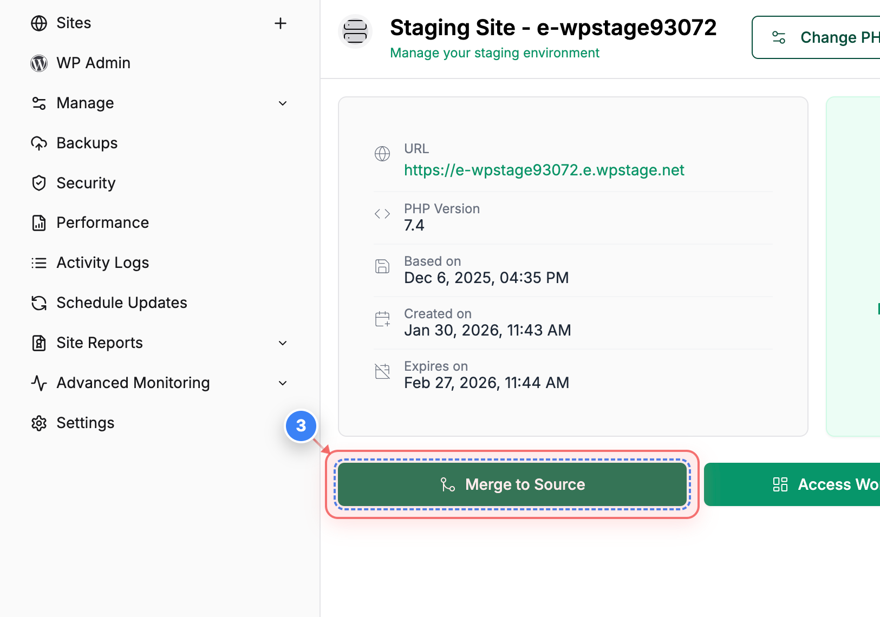This screenshot has height=617, width=880.
Task: Click the Schedule Updates refresh icon
Action: [38, 303]
